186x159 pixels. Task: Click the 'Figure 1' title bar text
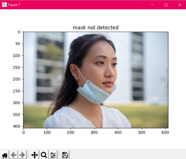[x=14, y=5]
